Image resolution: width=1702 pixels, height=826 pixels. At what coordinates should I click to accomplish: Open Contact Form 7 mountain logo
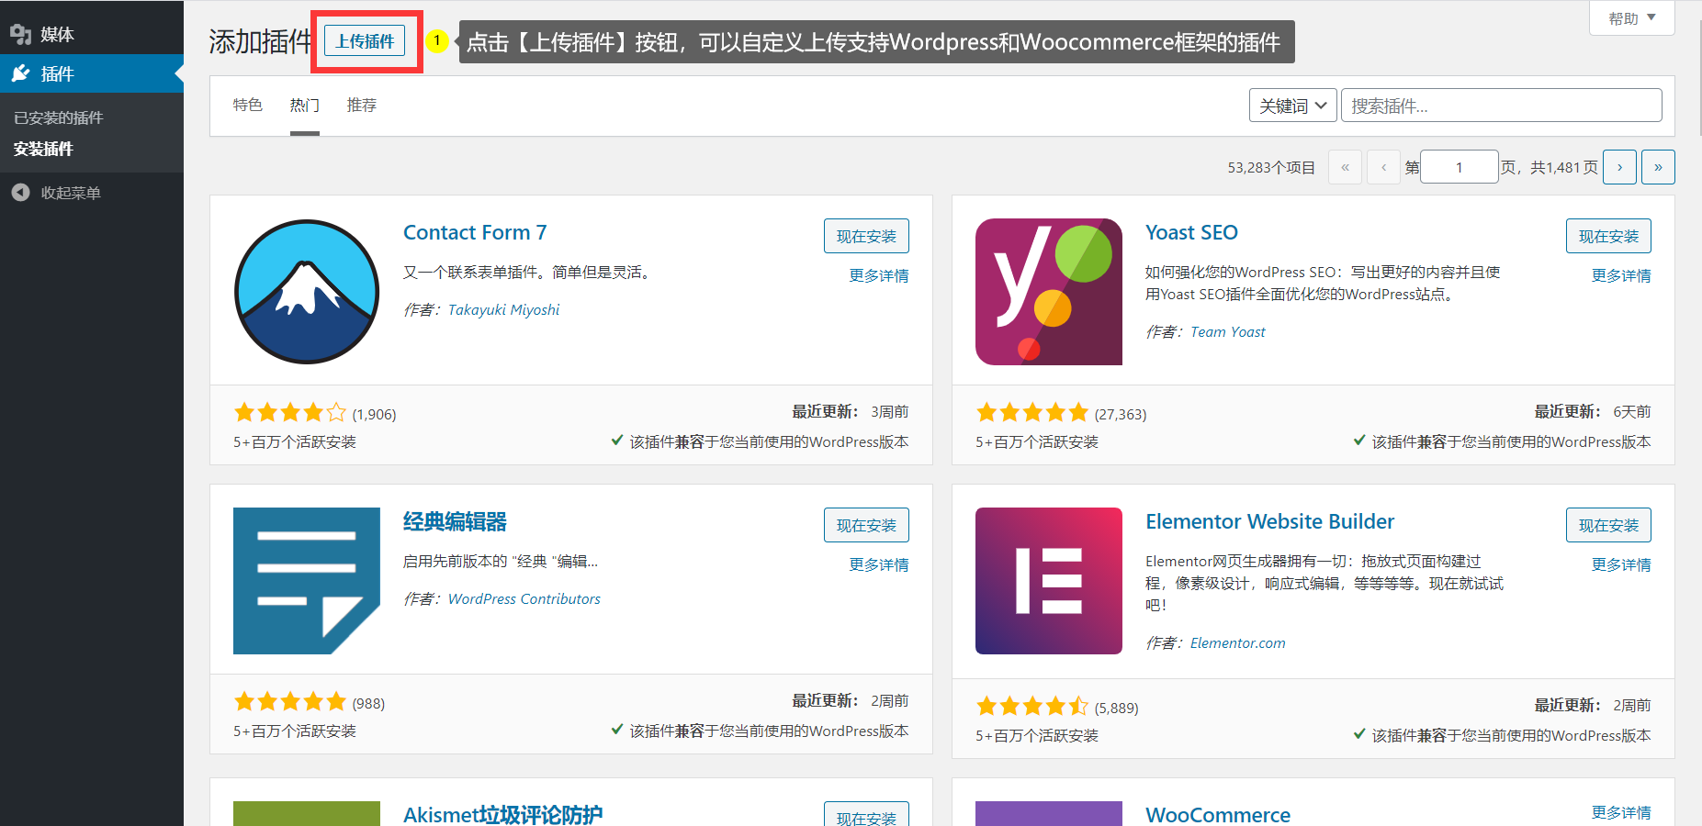[x=307, y=292]
